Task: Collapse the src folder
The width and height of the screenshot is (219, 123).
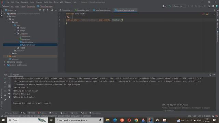Action: point(8,19)
